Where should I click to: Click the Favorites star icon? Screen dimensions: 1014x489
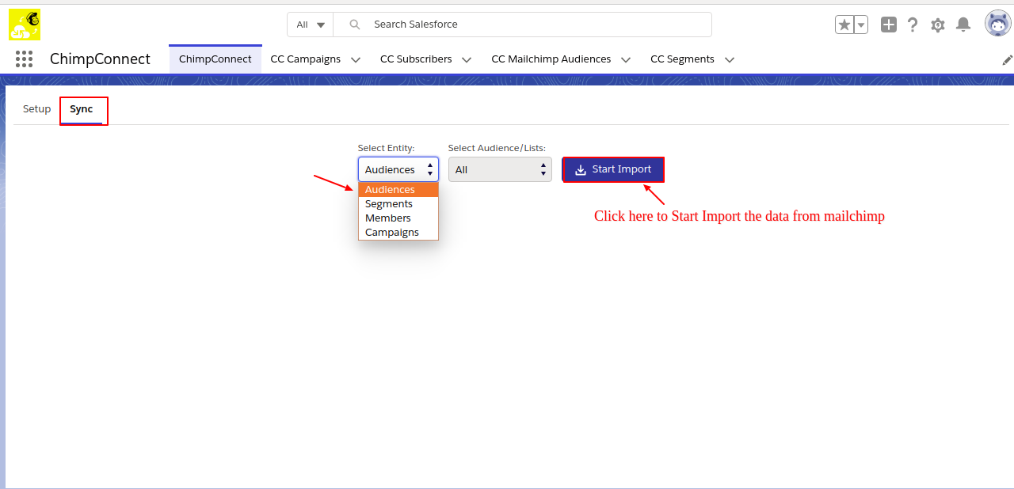pyautogui.click(x=844, y=25)
